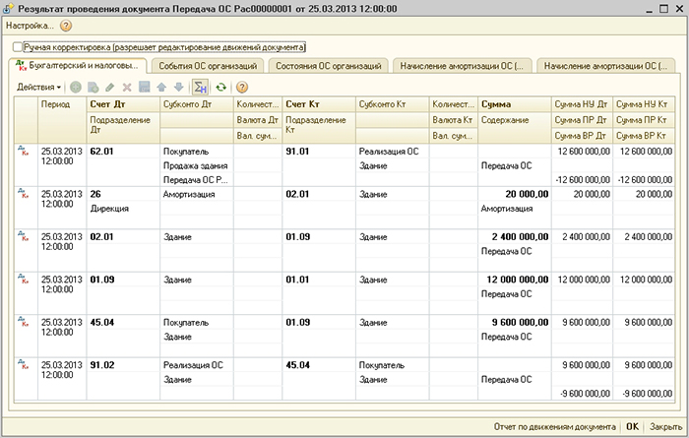Screen dimensions: 689x438
Task: Open the first Начисление амортизации ОС tab
Action: [x=462, y=66]
